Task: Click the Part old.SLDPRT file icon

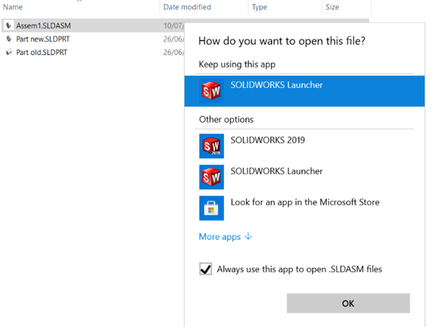Action: 9,52
